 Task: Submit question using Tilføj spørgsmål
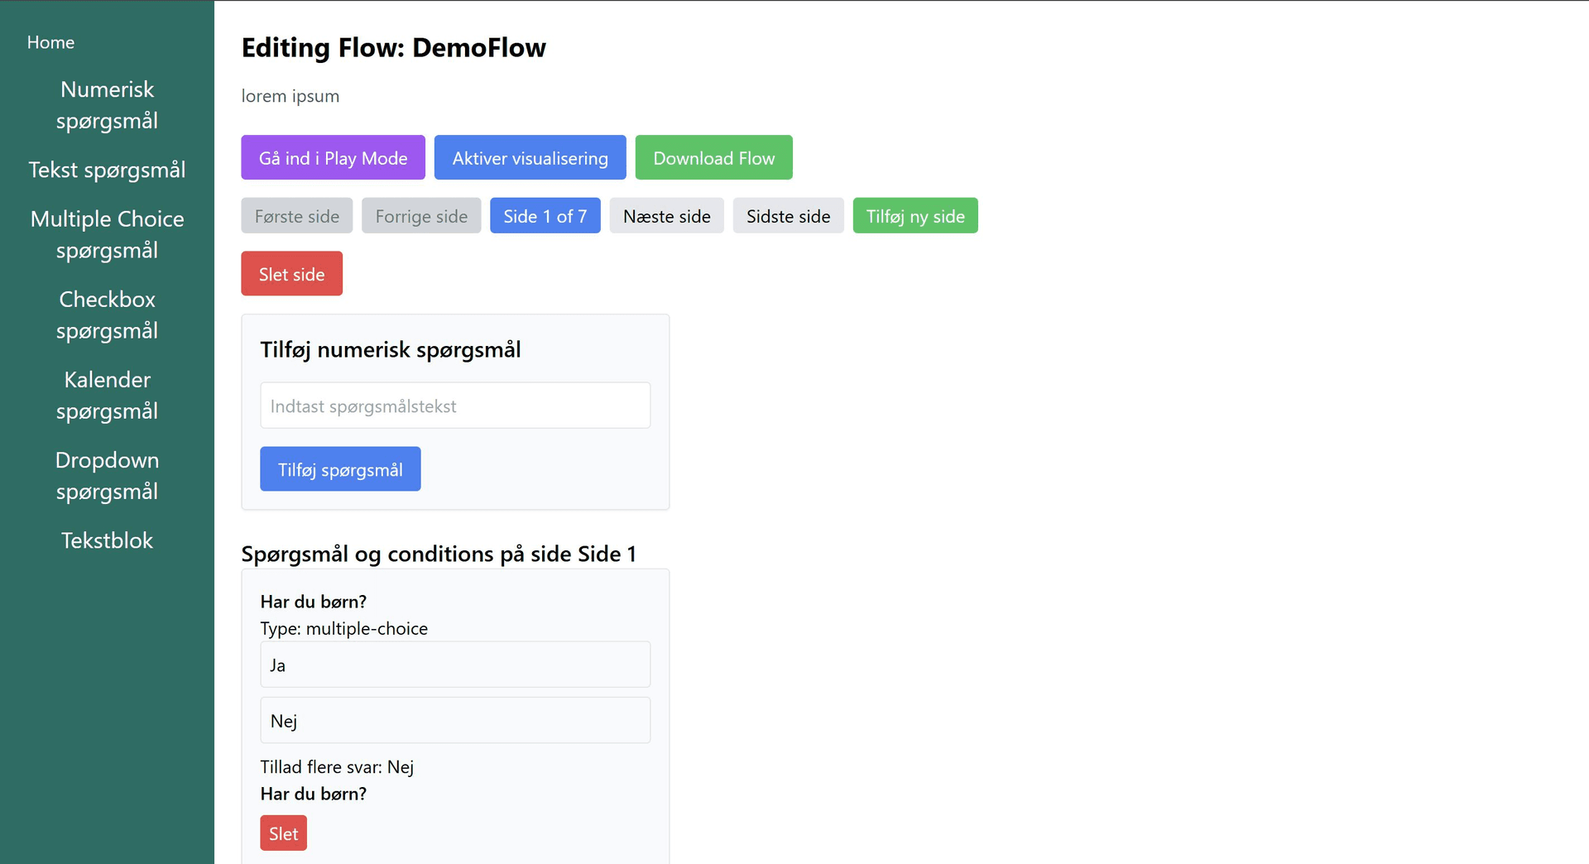pyautogui.click(x=339, y=468)
